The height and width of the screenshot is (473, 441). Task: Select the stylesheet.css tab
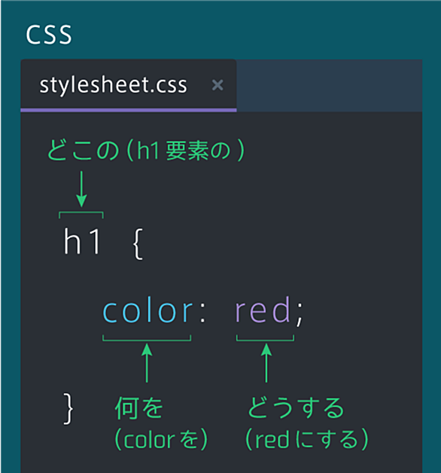coord(128,85)
